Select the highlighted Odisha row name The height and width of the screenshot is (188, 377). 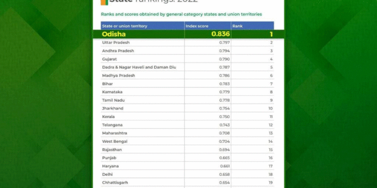(x=114, y=34)
